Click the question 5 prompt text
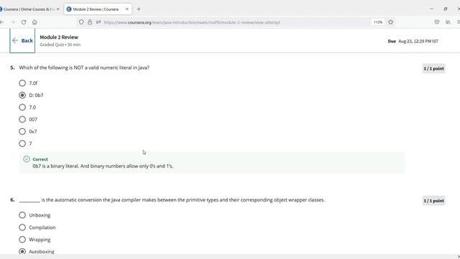460x259 pixels. (84, 68)
